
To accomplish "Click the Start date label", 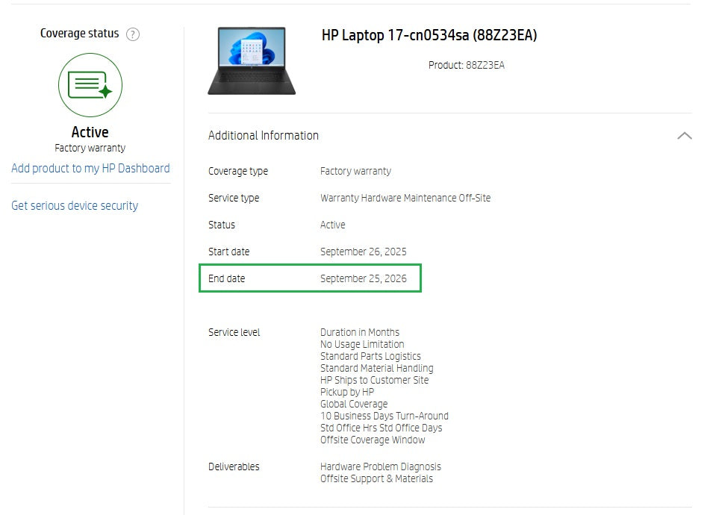I will [228, 252].
